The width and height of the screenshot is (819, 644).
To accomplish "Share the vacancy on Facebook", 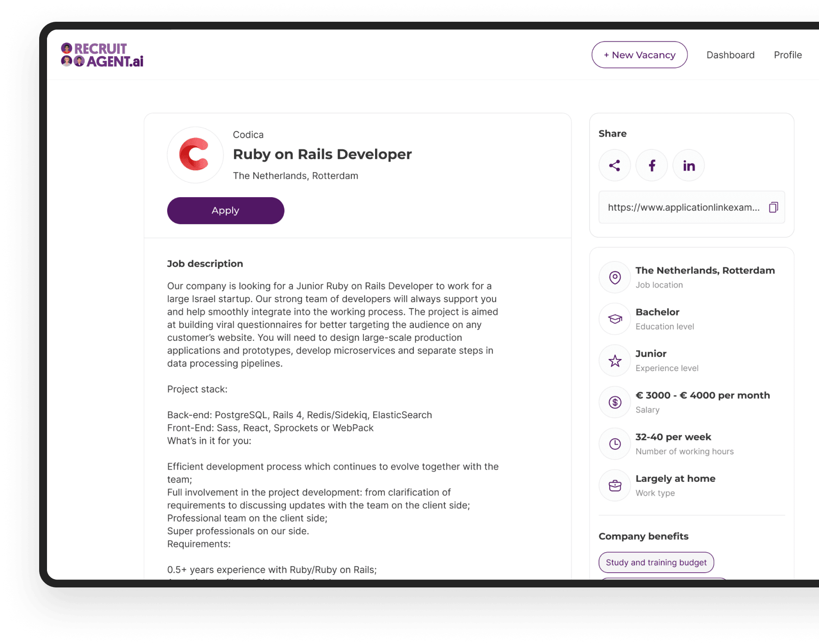I will [x=651, y=165].
